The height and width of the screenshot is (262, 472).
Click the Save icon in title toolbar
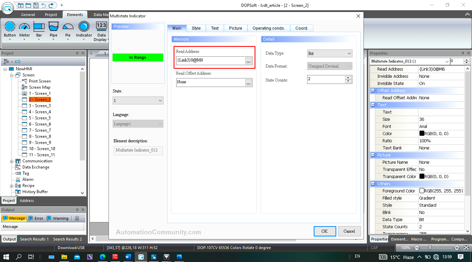(36, 5)
